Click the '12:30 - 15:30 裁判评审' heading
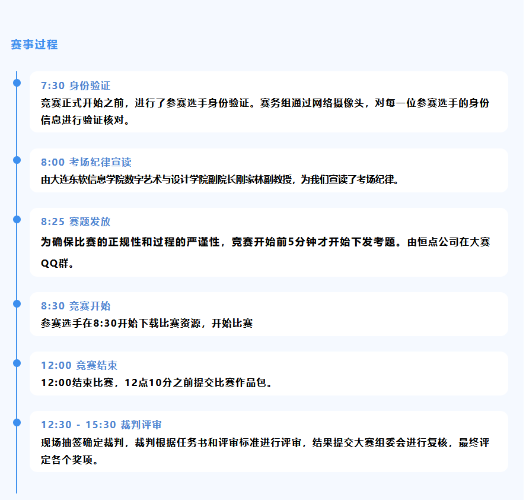This screenshot has width=526, height=500. pyautogui.click(x=101, y=425)
